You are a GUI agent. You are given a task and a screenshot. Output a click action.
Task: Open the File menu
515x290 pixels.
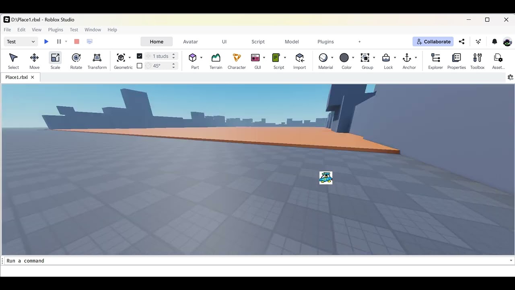7,30
